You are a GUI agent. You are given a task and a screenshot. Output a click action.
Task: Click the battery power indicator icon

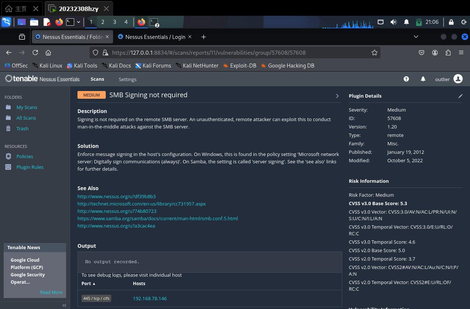(x=419, y=22)
